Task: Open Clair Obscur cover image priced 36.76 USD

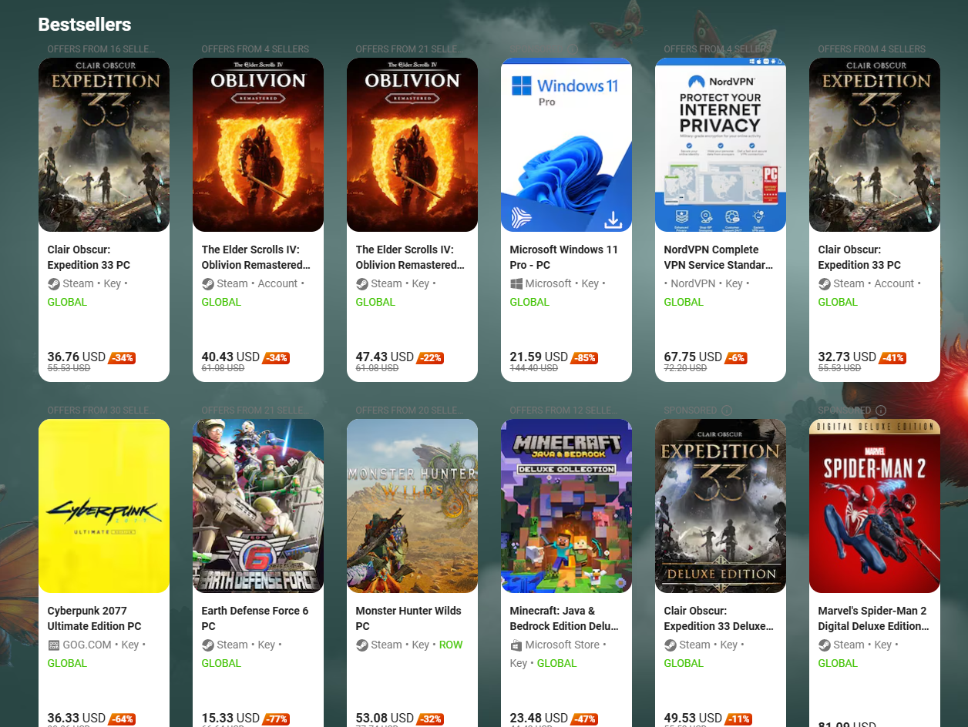Action: click(x=104, y=145)
